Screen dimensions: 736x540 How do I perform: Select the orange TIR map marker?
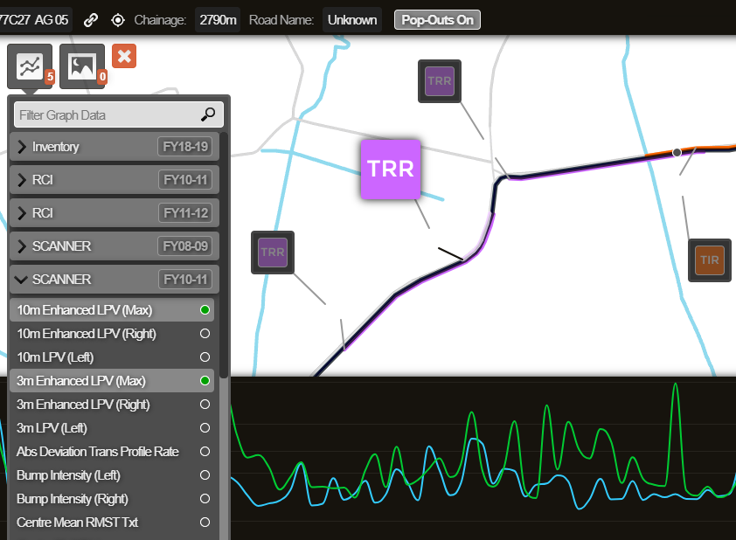pyautogui.click(x=709, y=260)
